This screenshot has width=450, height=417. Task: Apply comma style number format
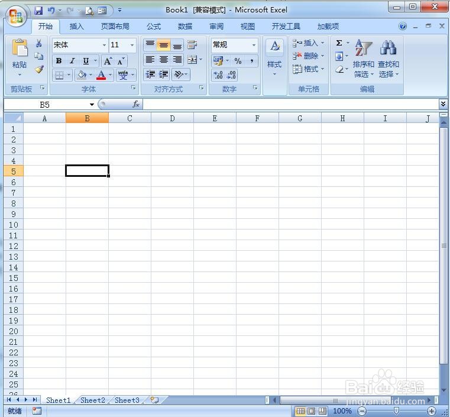[251, 61]
